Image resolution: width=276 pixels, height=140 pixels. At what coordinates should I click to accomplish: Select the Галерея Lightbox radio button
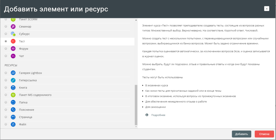tap(6, 73)
